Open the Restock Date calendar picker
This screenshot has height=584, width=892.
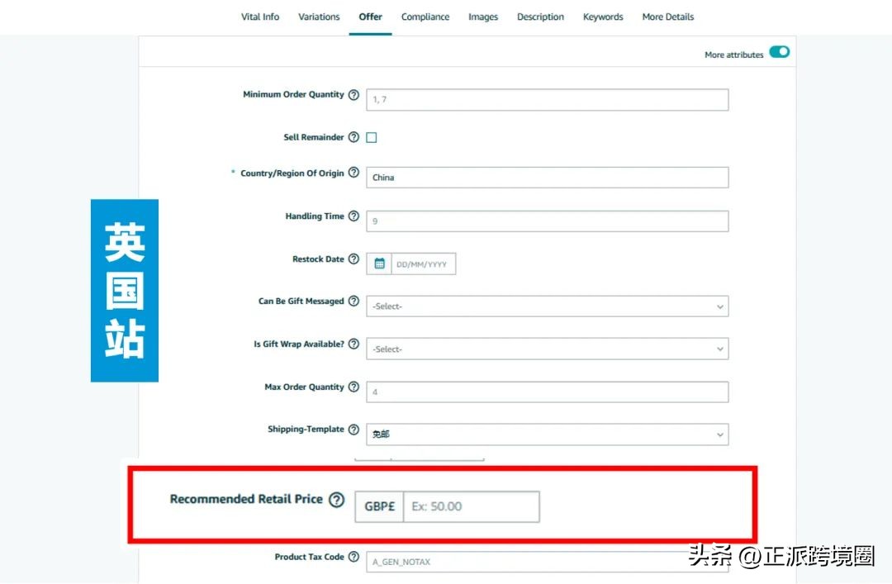(379, 263)
